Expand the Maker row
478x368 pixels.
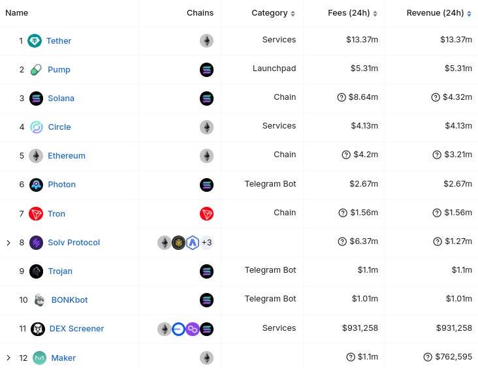[x=8, y=358]
